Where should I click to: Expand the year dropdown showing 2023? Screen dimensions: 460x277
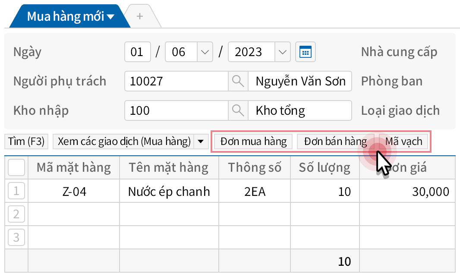click(282, 52)
